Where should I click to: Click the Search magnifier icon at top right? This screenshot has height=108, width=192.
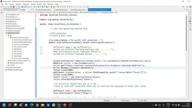(x=183, y=7)
